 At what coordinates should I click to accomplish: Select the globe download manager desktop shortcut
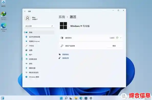4,16
